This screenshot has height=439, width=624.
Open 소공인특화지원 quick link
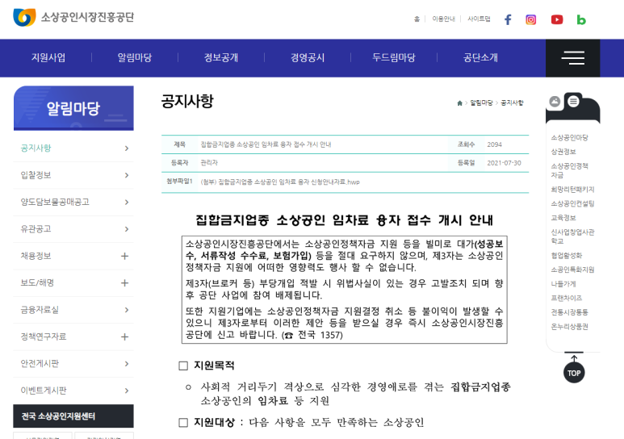(x=572, y=270)
